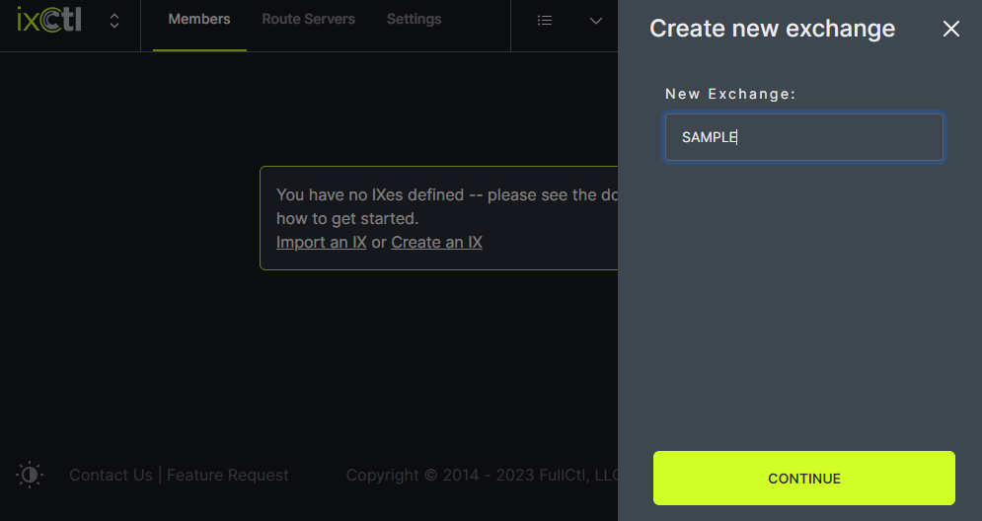Open the app switcher beside ixCtl logo
This screenshot has height=521, width=982.
coord(114,21)
